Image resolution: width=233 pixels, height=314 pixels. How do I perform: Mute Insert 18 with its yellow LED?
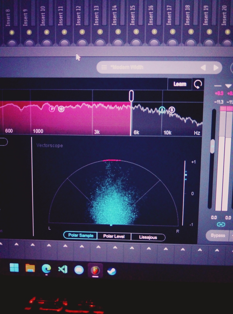click(191, 32)
